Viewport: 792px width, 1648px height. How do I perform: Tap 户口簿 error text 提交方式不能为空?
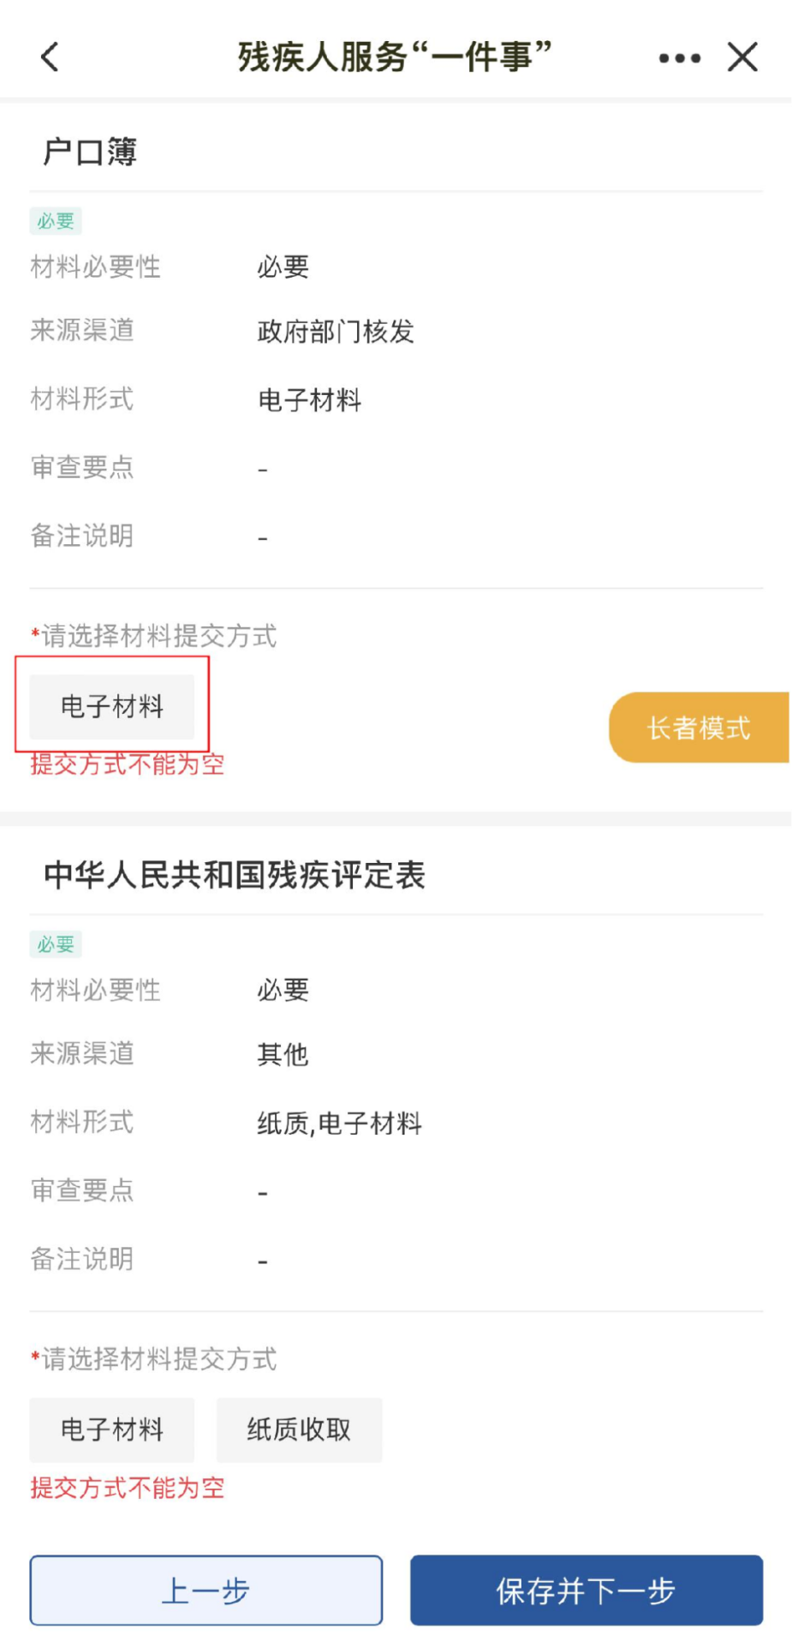point(128,764)
